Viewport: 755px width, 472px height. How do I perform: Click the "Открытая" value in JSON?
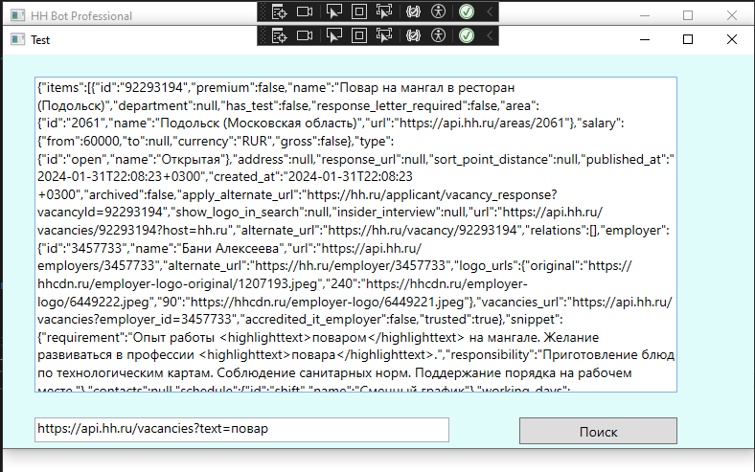click(x=191, y=159)
